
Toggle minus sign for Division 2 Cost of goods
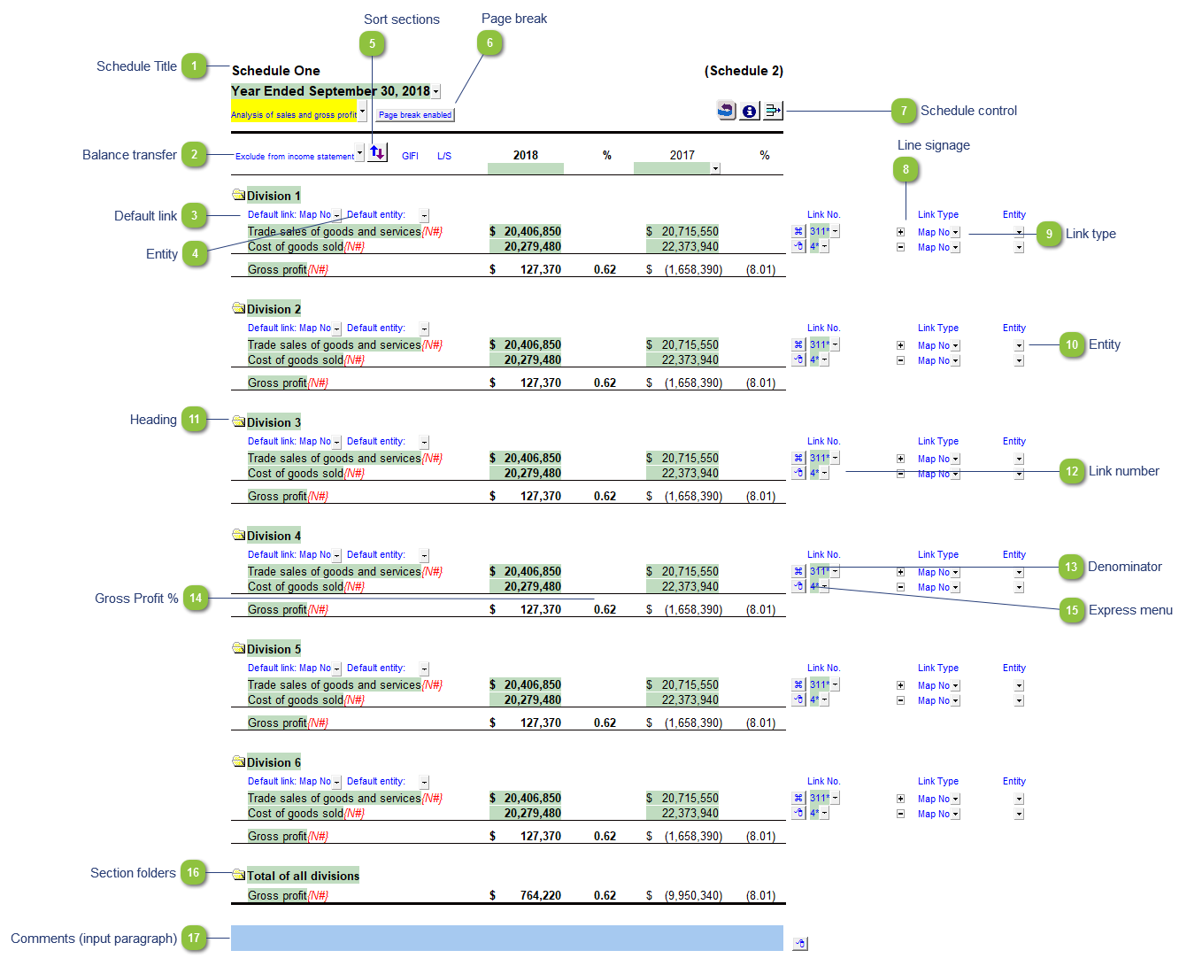click(900, 360)
